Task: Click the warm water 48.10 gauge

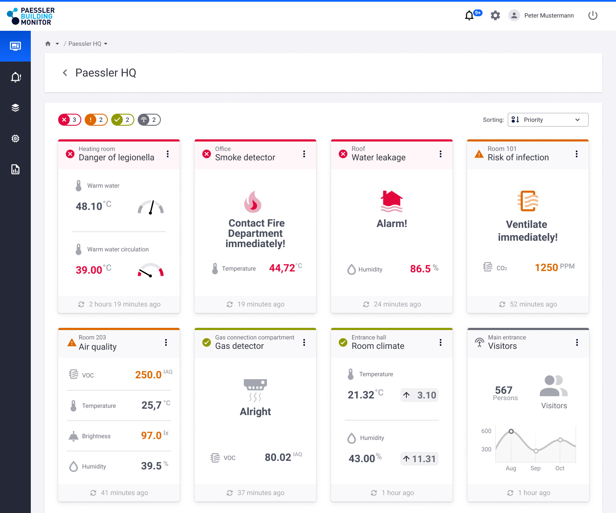Action: 151,207
